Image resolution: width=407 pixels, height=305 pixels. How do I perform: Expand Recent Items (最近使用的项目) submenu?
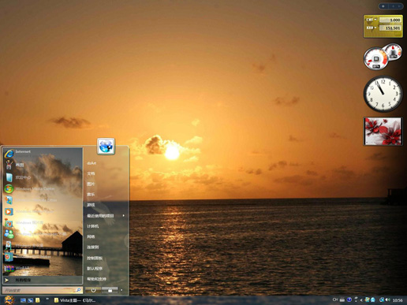[106, 216]
